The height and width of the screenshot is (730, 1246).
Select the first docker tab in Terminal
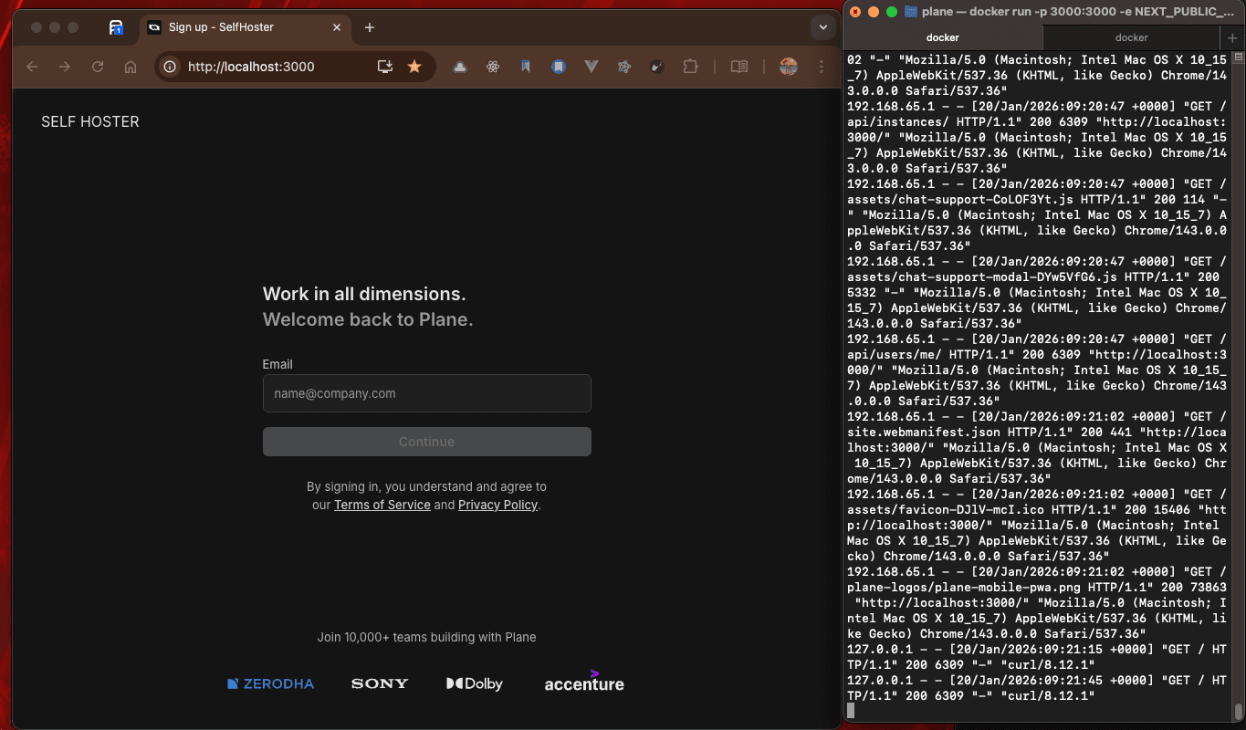[x=943, y=37]
